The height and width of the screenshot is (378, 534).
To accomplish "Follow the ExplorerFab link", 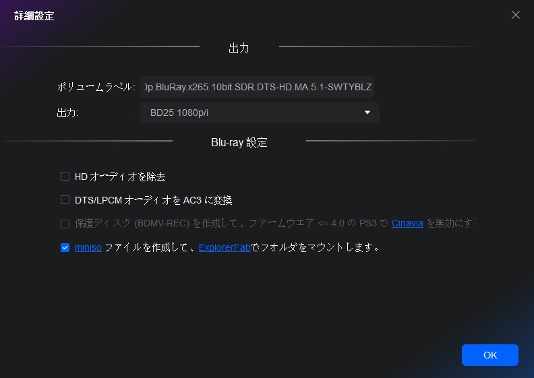I will [x=225, y=247].
